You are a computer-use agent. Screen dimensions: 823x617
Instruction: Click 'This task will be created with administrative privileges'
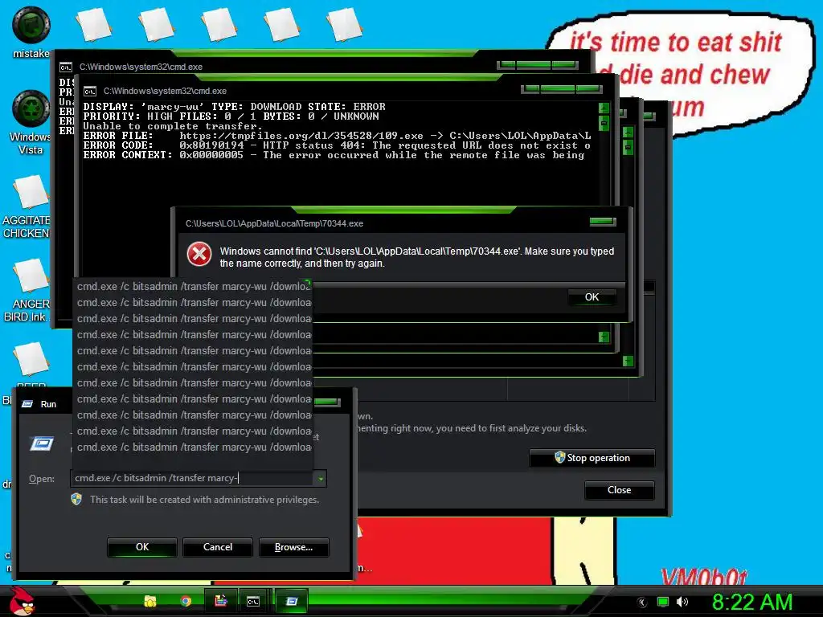[204, 500]
